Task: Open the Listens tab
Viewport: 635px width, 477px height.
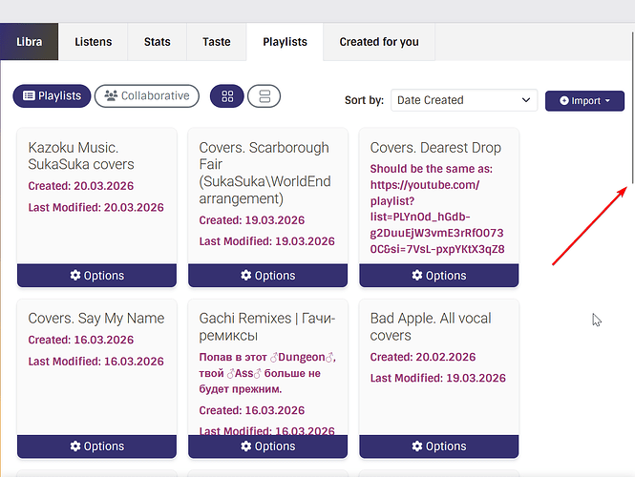Action: pos(94,42)
